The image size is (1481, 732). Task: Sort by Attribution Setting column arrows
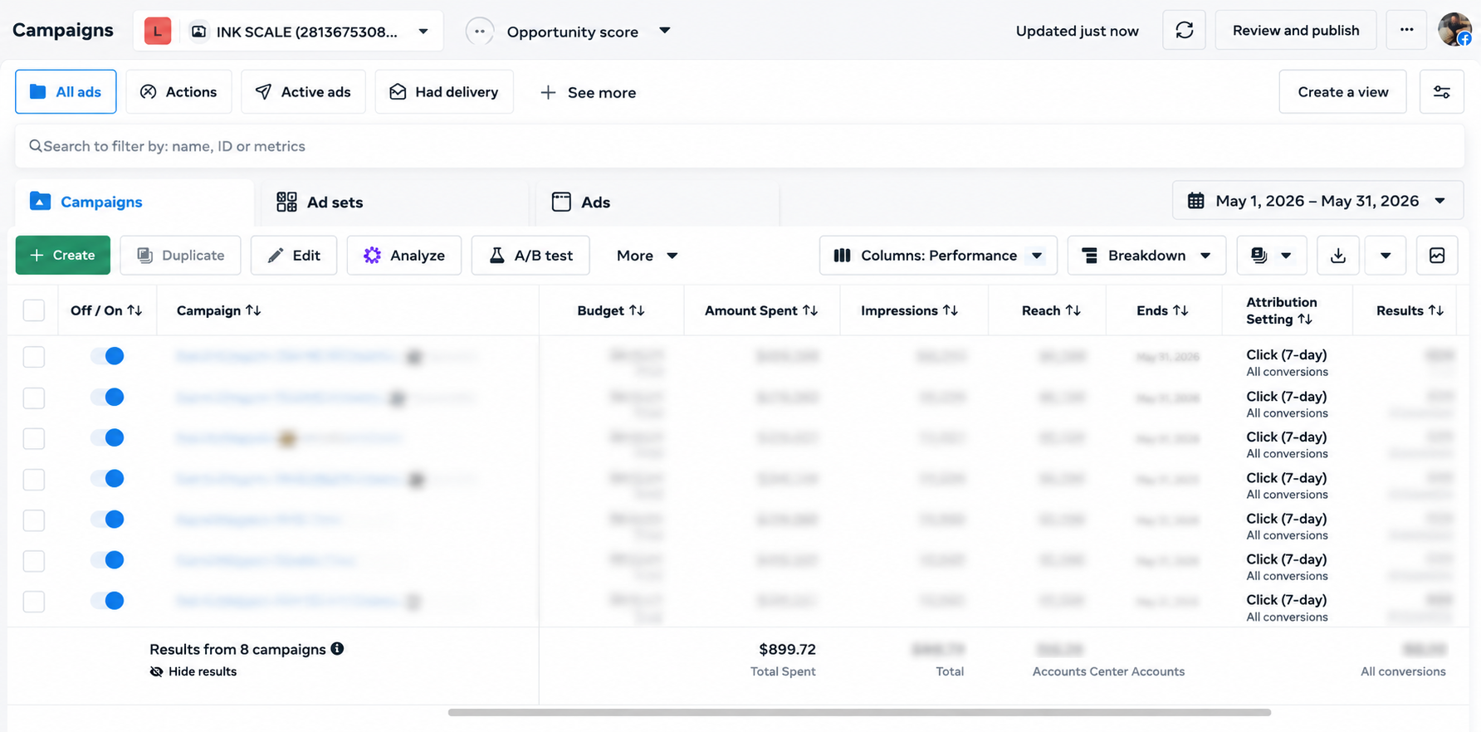(x=1305, y=320)
